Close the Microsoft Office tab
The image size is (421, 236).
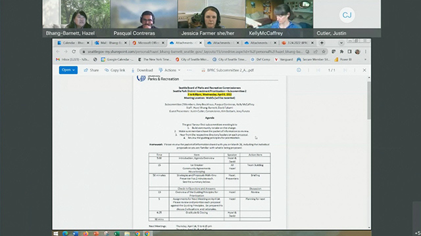point(162,43)
